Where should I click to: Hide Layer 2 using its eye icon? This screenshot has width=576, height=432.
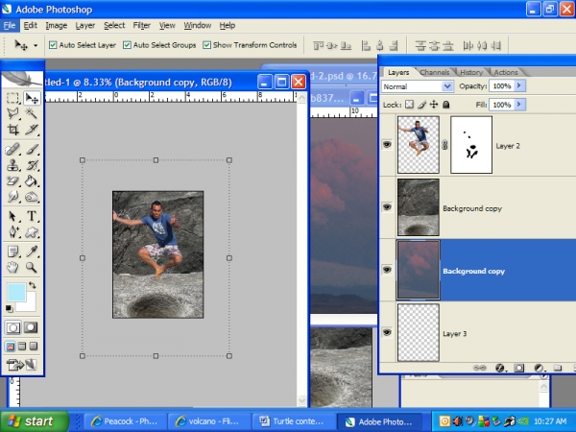387,144
